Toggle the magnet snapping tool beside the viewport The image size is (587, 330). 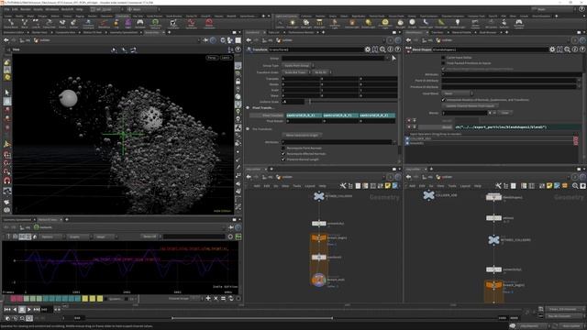click(6, 181)
